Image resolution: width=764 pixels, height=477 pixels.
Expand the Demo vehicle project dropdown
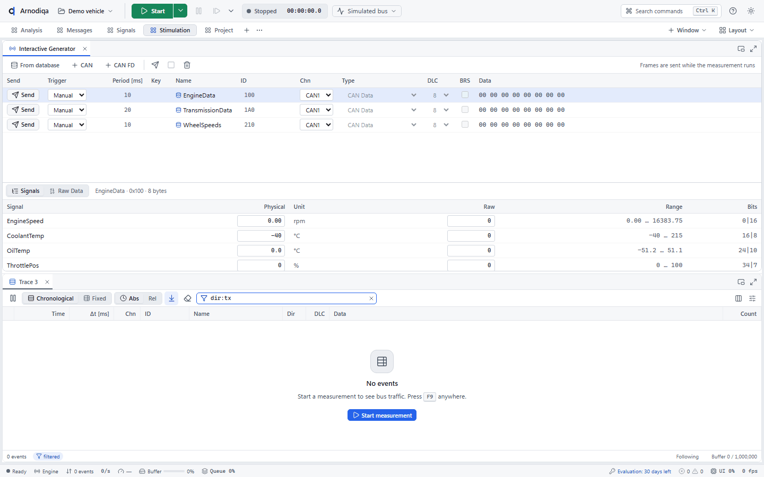click(85, 11)
